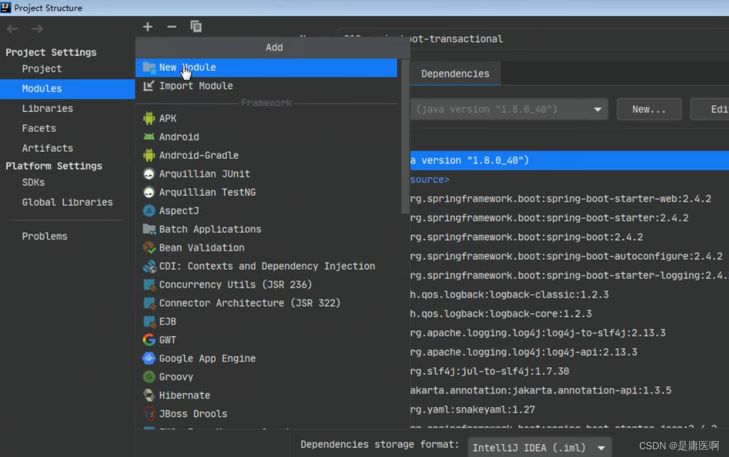Select the Module source dependency row

click(569, 180)
